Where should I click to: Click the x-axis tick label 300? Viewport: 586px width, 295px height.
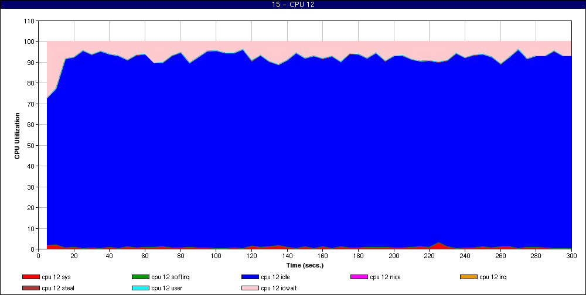tap(571, 256)
